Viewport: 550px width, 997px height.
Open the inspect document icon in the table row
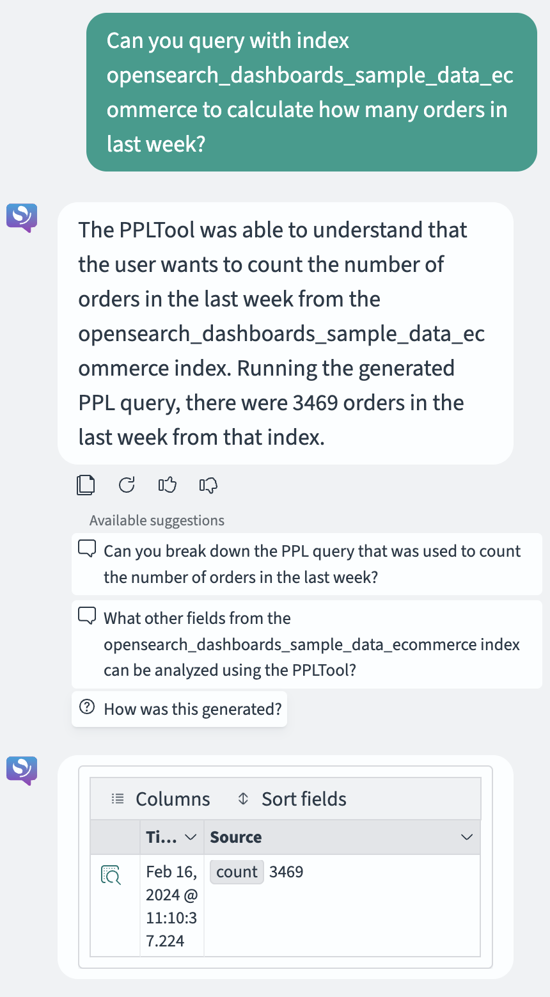[x=111, y=875]
